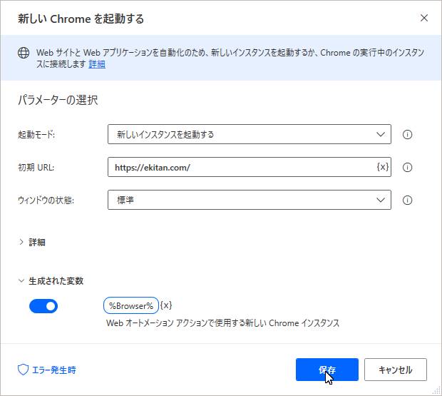Click the ウィンドウの状態: label

pyautogui.click(x=46, y=200)
